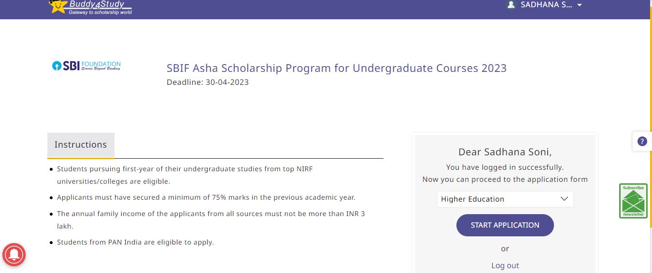Click the 'Dear Sadhana Soni' greeting
The width and height of the screenshot is (652, 273).
(x=505, y=152)
